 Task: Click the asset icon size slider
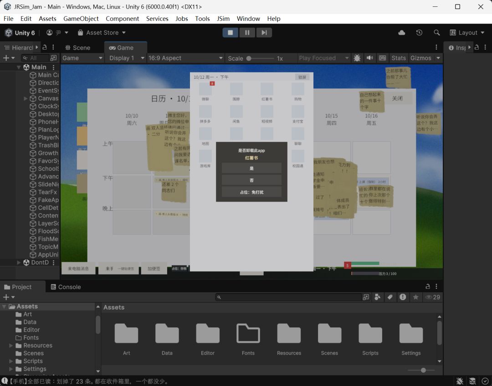coord(421,371)
